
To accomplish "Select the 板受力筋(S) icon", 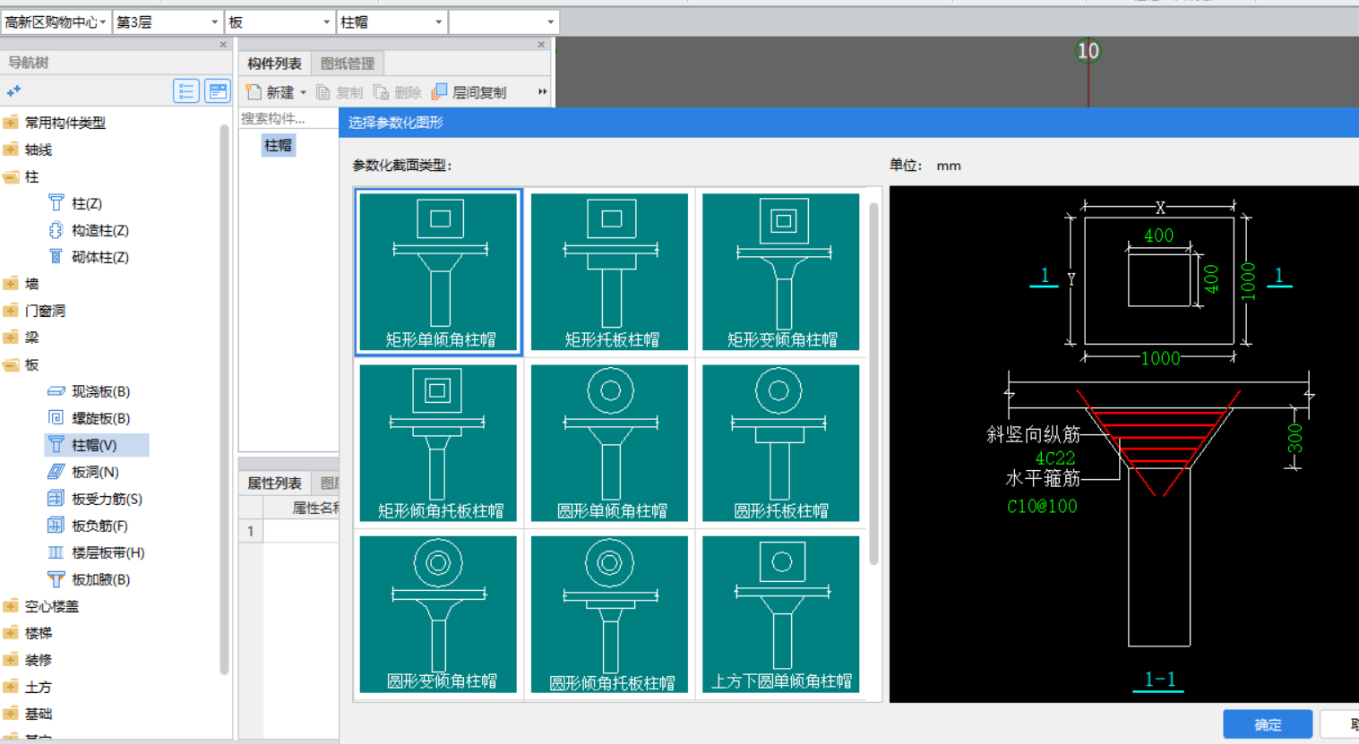I will 56,499.
